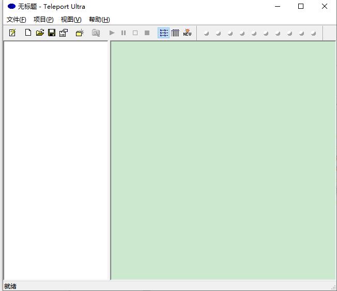The height and width of the screenshot is (291, 337).
Task: Start the project with play button
Action: (x=112, y=33)
